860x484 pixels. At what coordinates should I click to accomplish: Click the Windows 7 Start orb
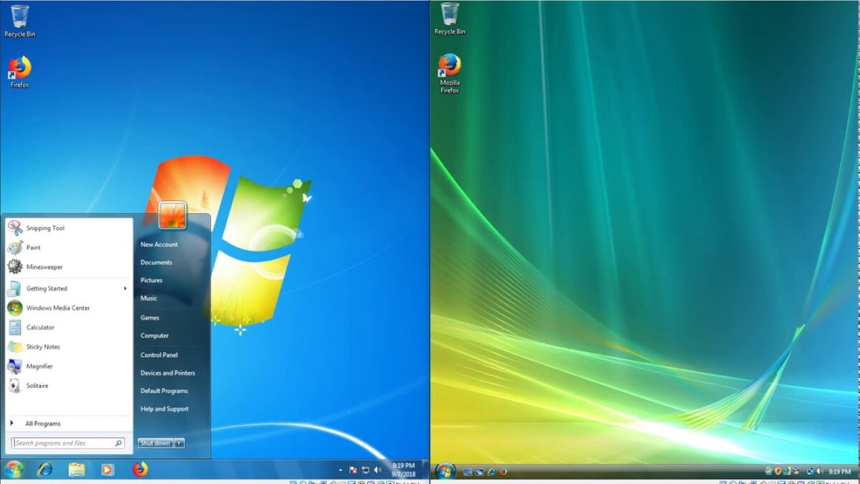click(x=14, y=470)
